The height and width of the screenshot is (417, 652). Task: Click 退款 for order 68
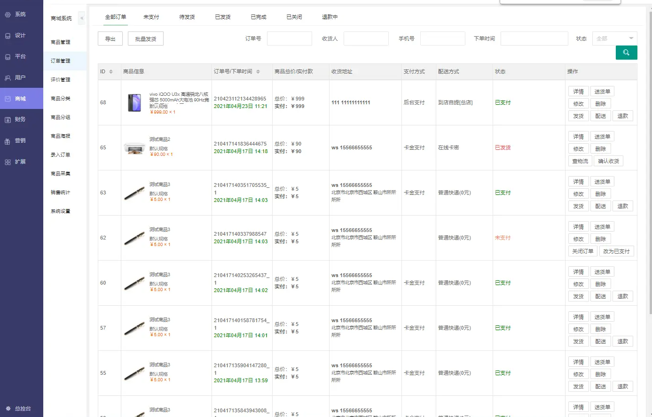(x=623, y=116)
